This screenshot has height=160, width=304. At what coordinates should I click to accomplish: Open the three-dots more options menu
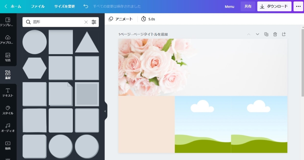point(298,6)
